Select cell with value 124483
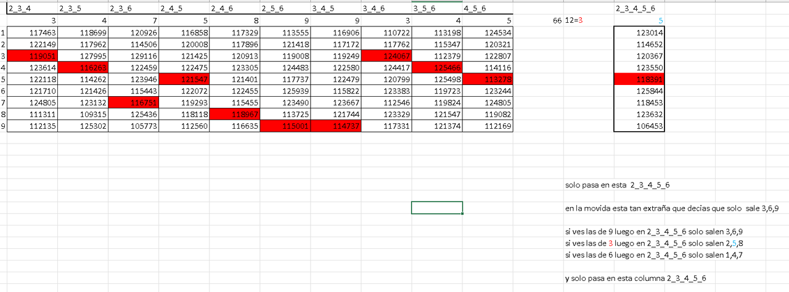Viewport: 789px width, 292px height. pos(285,67)
